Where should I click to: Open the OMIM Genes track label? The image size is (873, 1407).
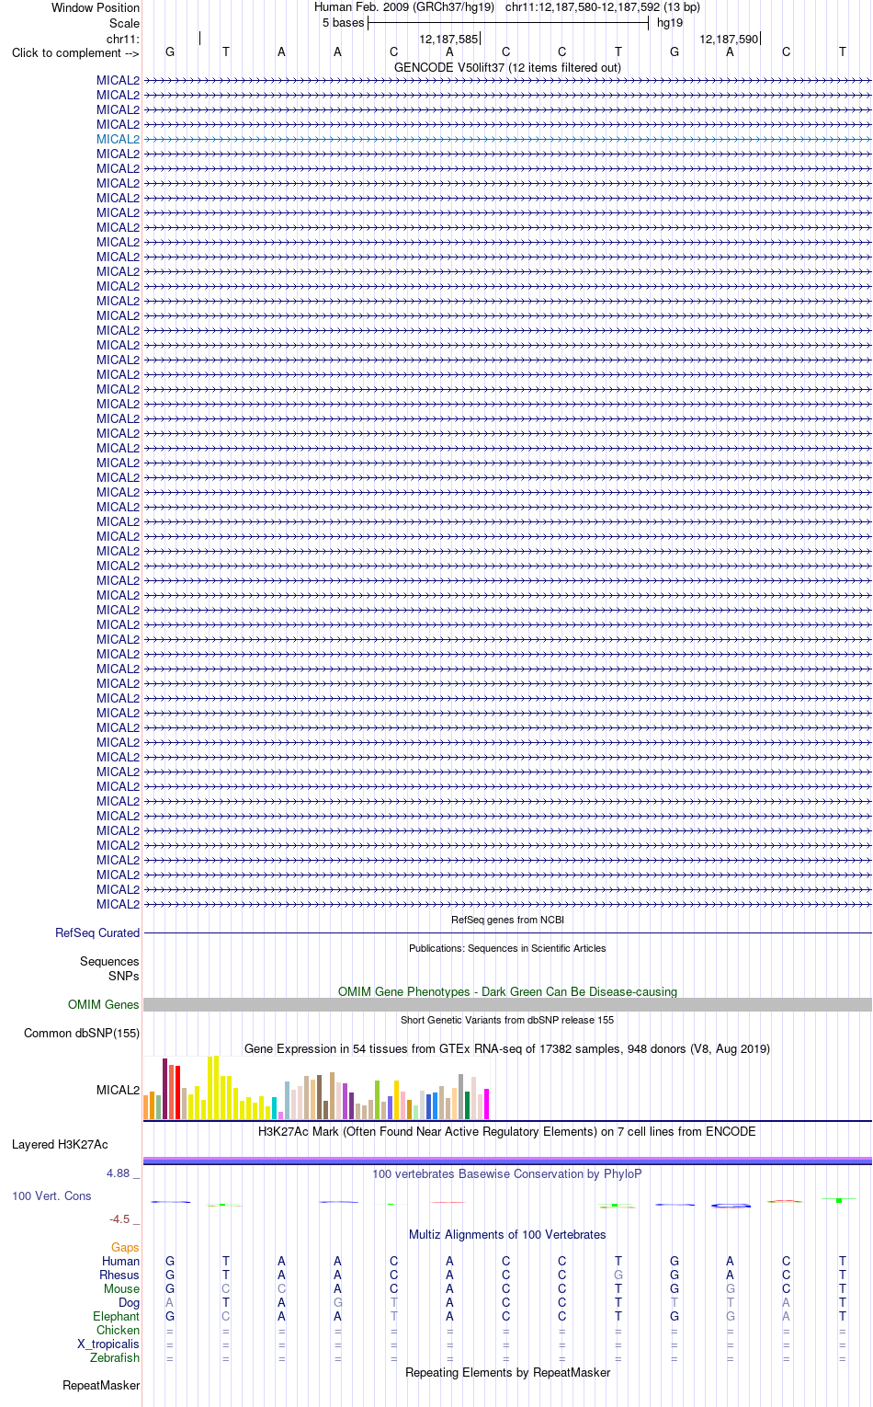click(x=104, y=1004)
